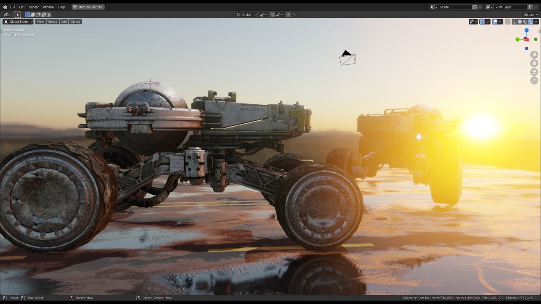Image resolution: width=541 pixels, height=304 pixels.
Task: Open the Global transform orientation dropdown
Action: 246,15
